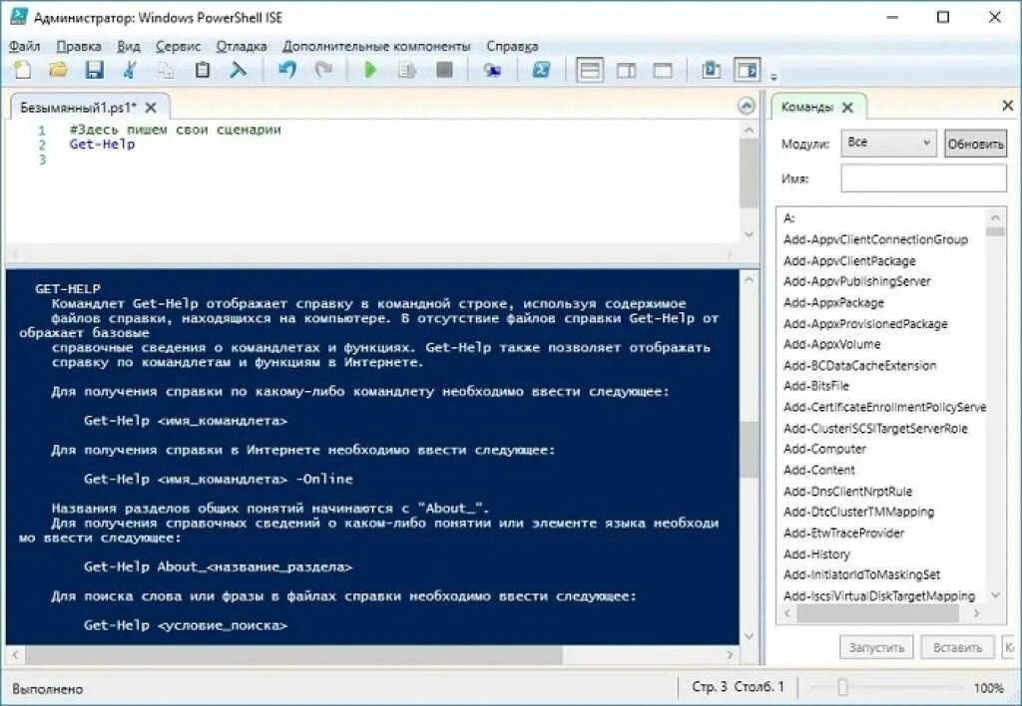Screen dimensions: 1022x706
Task: Open a script file with the folder icon
Action: [58, 70]
